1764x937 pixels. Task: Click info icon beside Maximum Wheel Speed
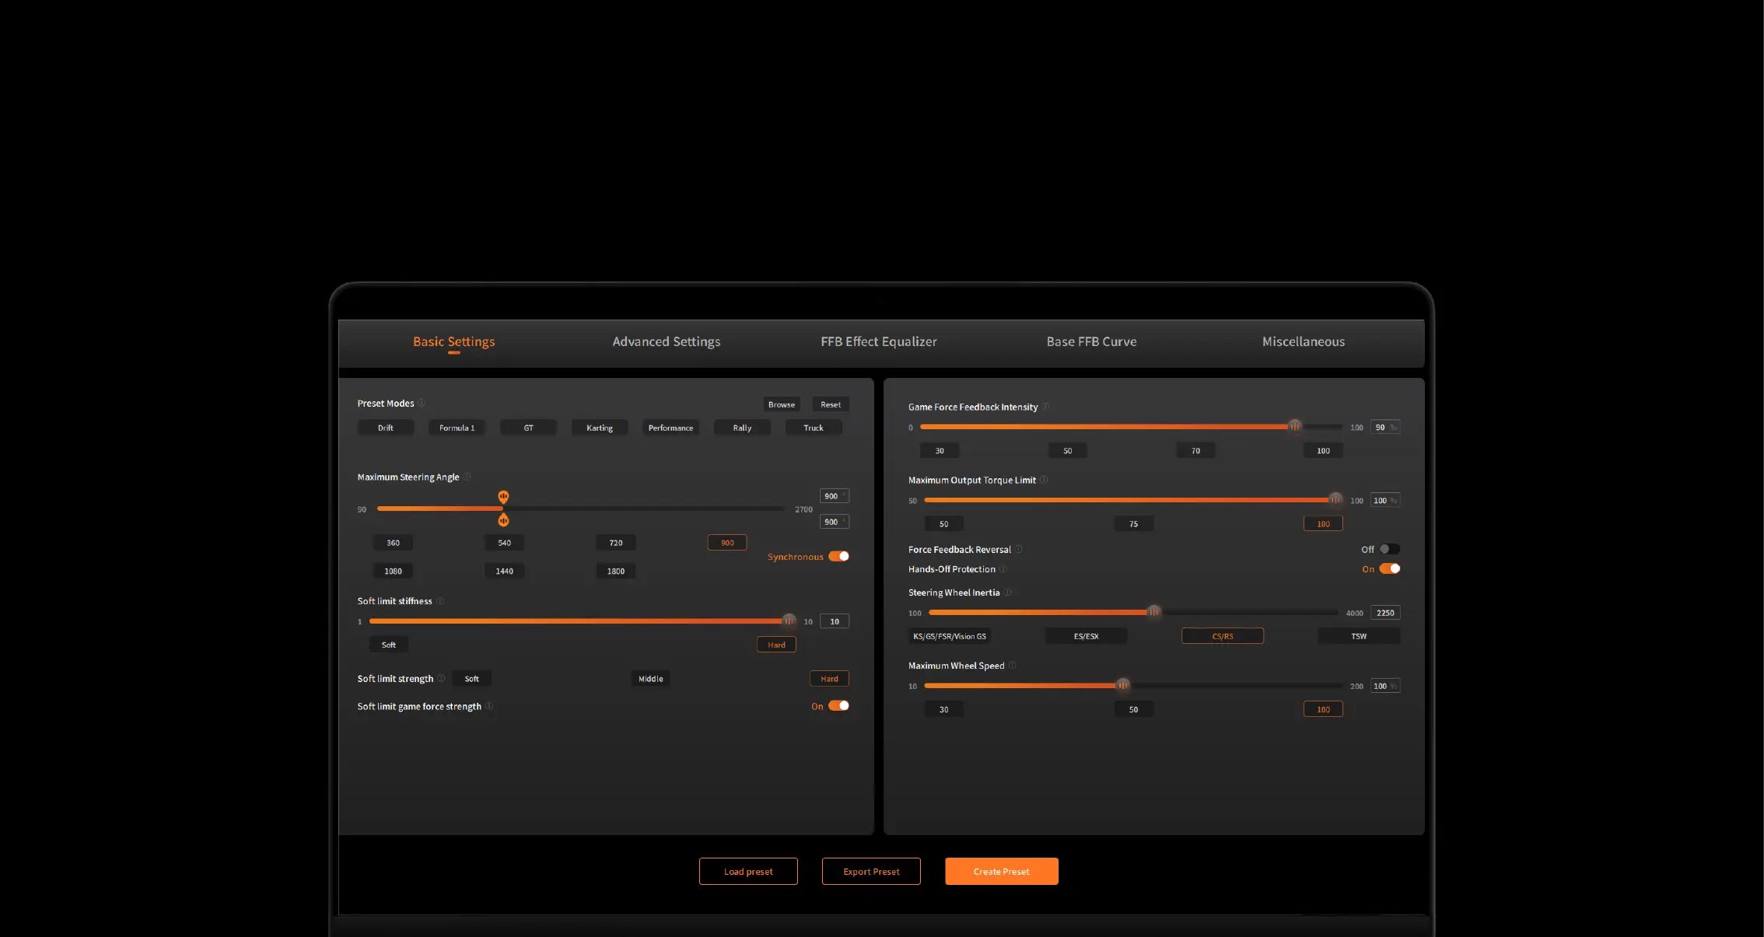tap(1012, 666)
